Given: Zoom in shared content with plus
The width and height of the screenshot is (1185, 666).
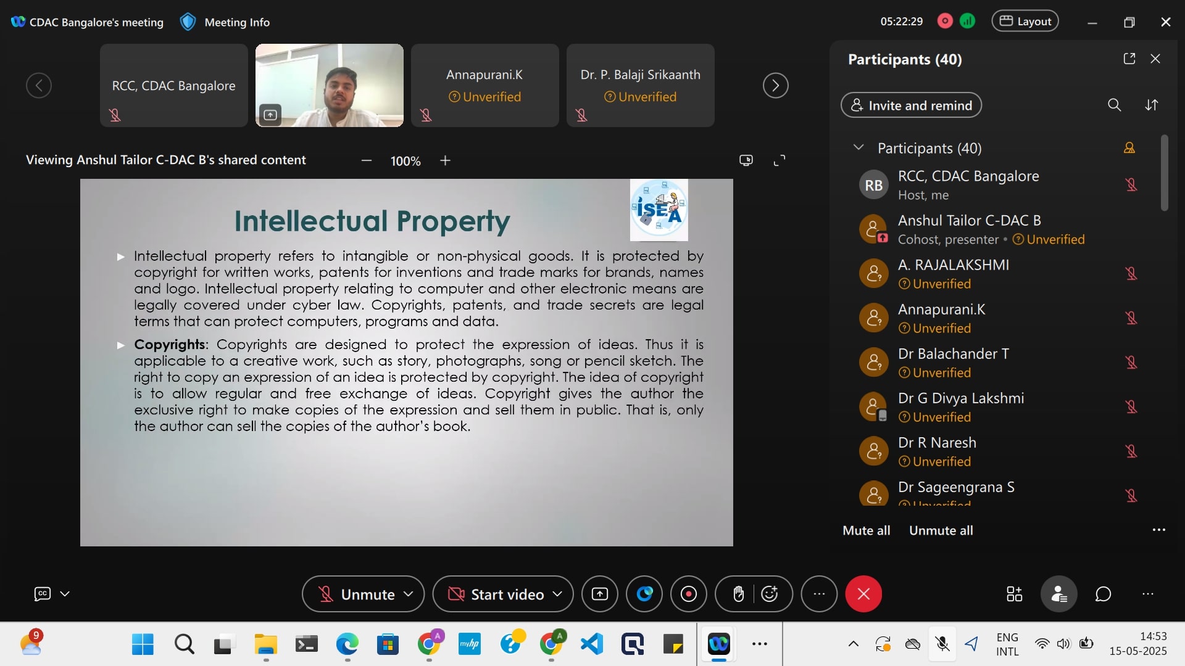Looking at the screenshot, I should tap(445, 160).
